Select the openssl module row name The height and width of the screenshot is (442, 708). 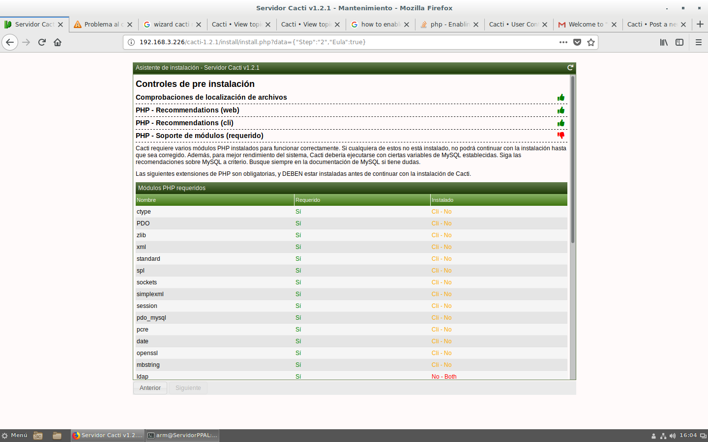coord(147,353)
